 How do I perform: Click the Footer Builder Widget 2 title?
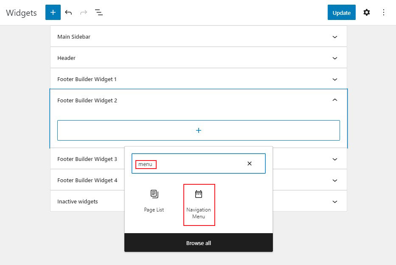pyautogui.click(x=87, y=100)
